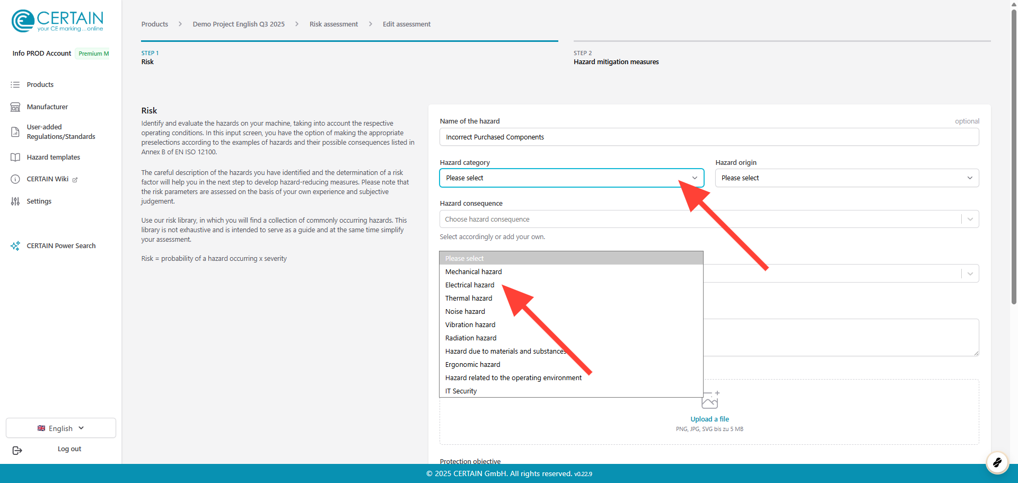Screen dimensions: 1018x483
Task: Choose Hazard due to materials and substances
Action: [571, 351]
